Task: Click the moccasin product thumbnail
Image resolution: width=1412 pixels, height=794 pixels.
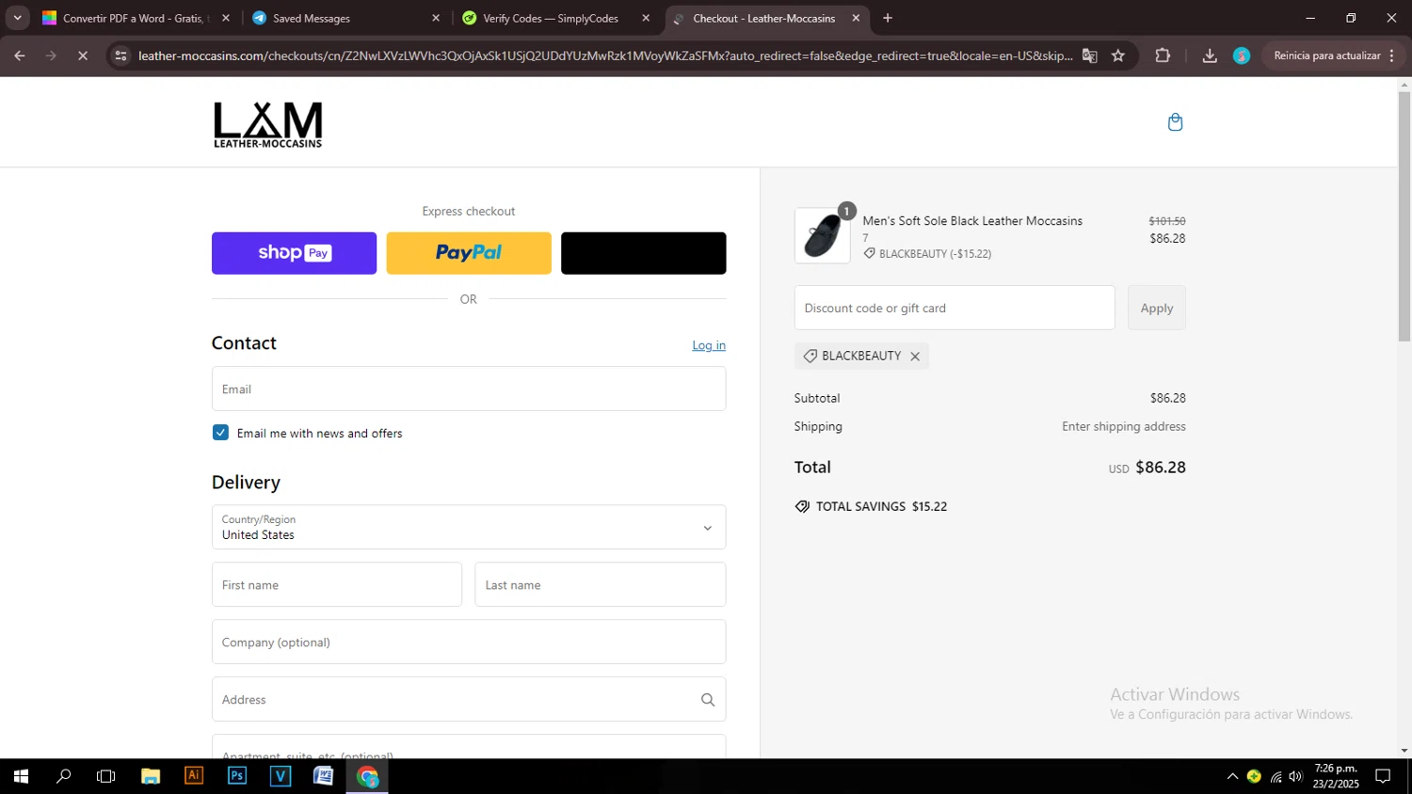Action: tap(822, 235)
